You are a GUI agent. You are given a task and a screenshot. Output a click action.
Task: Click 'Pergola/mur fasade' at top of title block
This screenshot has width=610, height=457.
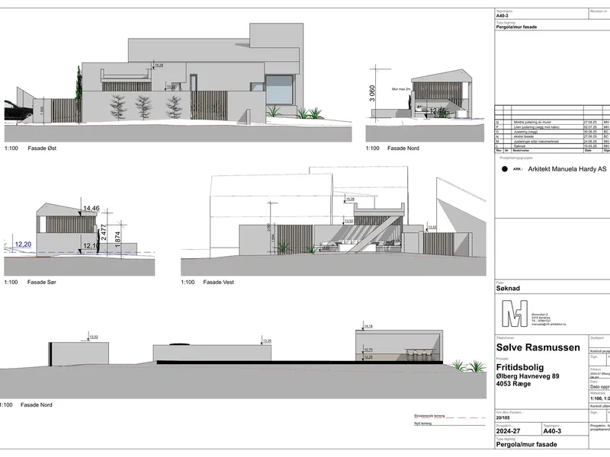pos(516,27)
